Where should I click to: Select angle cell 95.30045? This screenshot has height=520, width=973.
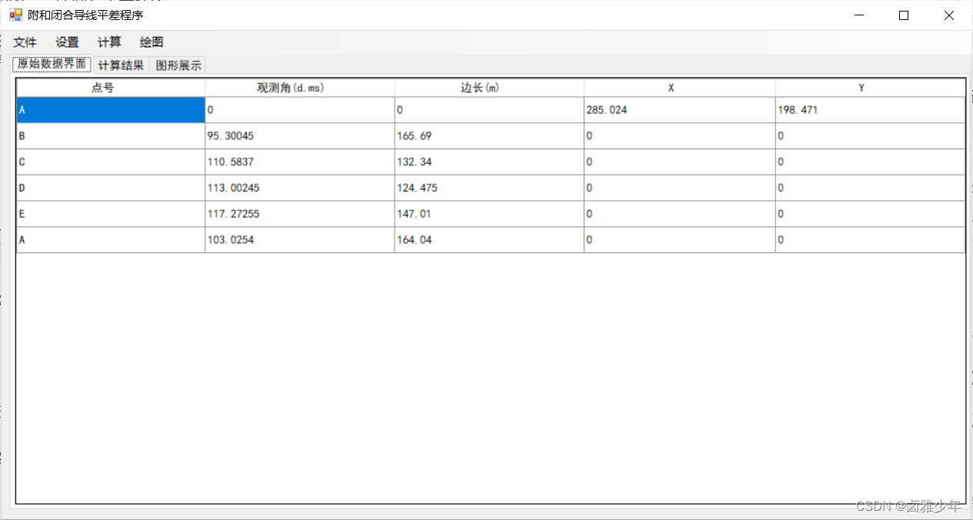click(x=300, y=136)
